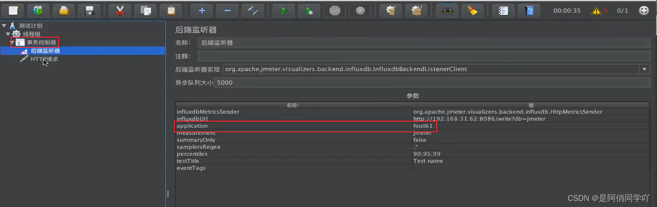The image size is (657, 207).
Task: Save the test plan with floppy icon
Action: (89, 10)
